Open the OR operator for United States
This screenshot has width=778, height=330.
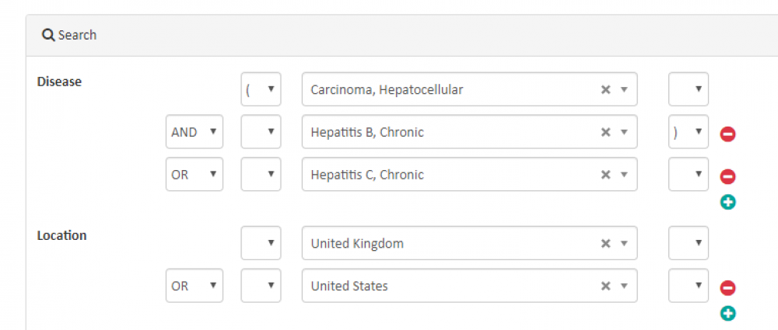pos(194,286)
